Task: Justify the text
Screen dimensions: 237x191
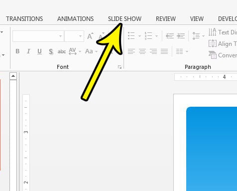Action: [164, 51]
